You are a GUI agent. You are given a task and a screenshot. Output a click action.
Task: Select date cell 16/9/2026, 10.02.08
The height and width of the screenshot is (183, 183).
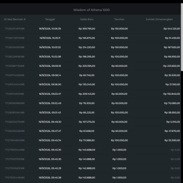tap(50, 57)
